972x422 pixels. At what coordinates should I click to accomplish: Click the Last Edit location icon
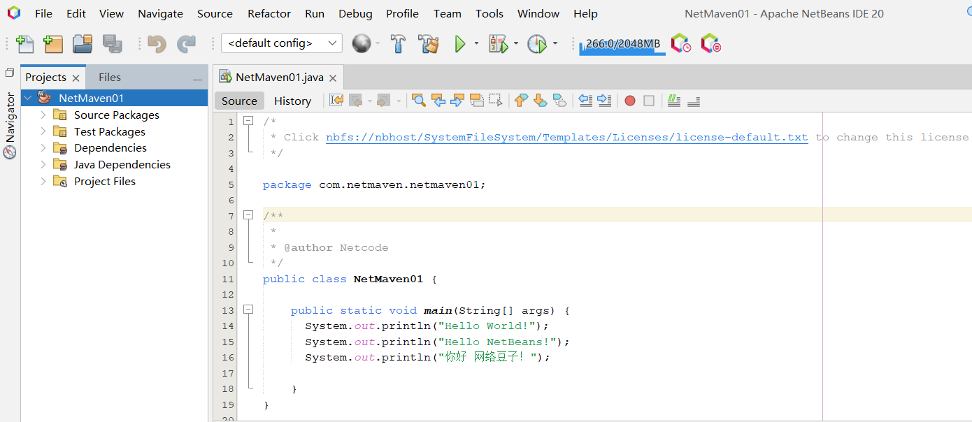coord(336,101)
